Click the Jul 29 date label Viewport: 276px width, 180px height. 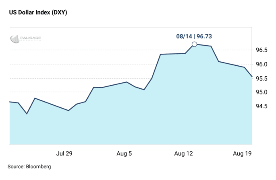click(64, 153)
